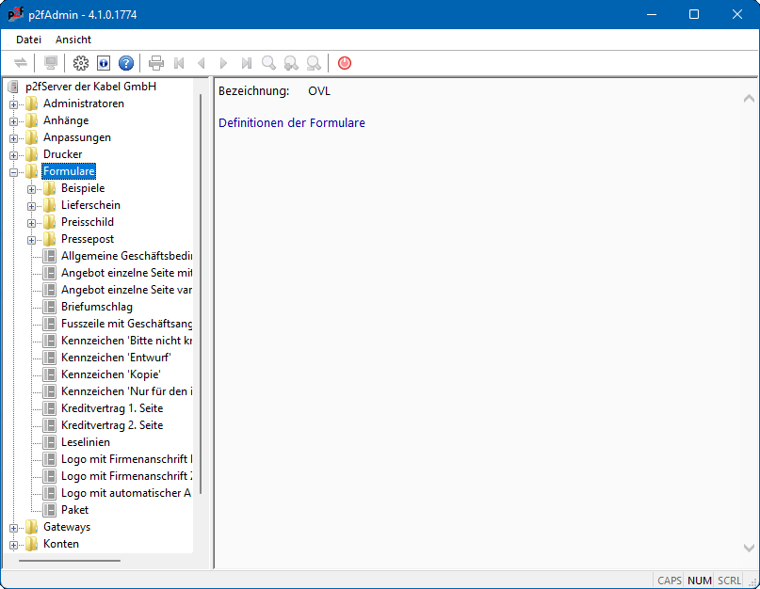Image resolution: width=760 pixels, height=589 pixels.
Task: Open the Ansicht menu
Action: [x=73, y=40]
